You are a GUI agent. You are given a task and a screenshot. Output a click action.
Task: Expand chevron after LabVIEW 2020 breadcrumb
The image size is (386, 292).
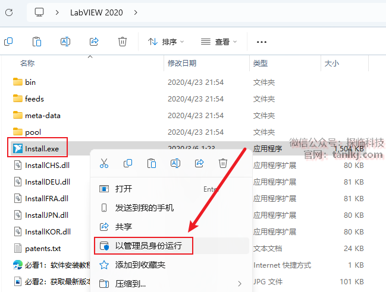point(136,12)
